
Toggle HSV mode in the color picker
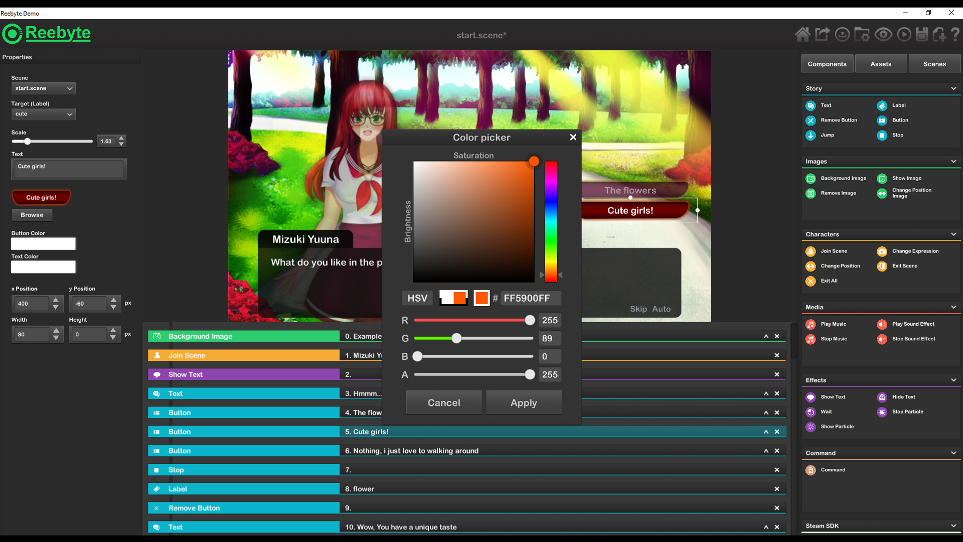coord(417,298)
